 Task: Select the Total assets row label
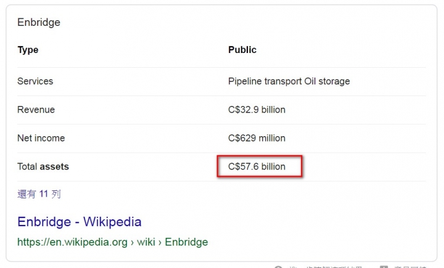[x=43, y=166]
